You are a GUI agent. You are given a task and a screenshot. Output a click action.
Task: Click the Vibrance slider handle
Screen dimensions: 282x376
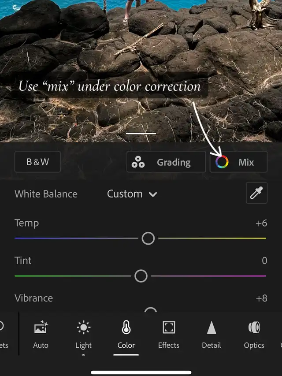(x=151, y=309)
